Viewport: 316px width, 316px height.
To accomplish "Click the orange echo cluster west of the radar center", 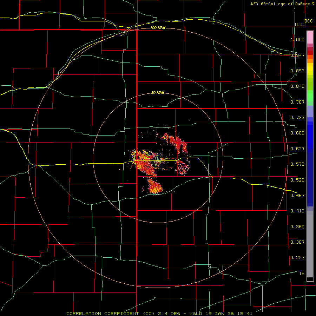I will (x=145, y=163).
